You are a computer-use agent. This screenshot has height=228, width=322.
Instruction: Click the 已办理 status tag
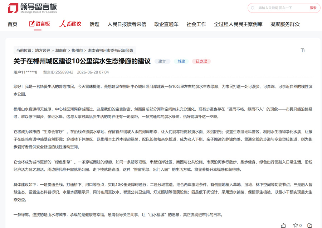201,61
